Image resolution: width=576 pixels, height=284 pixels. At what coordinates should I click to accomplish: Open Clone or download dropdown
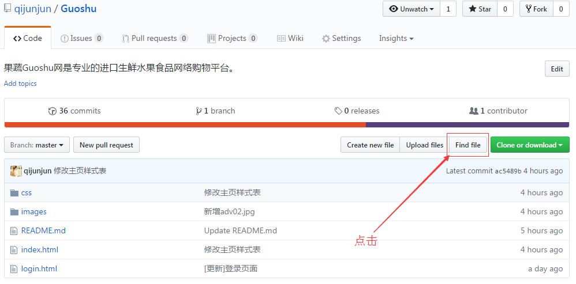tap(530, 145)
